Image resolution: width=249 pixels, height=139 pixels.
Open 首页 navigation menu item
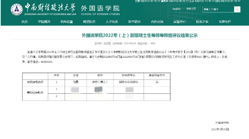(x=25, y=22)
